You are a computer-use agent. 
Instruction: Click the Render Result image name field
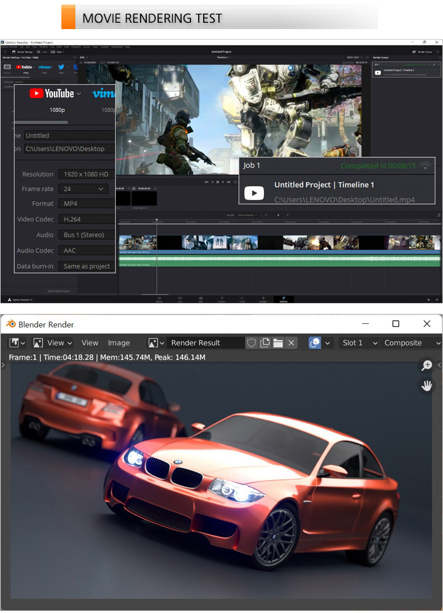tap(206, 343)
